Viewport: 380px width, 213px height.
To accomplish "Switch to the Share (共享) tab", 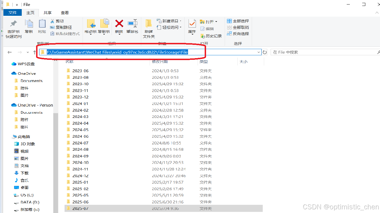I will pyautogui.click(x=48, y=13).
